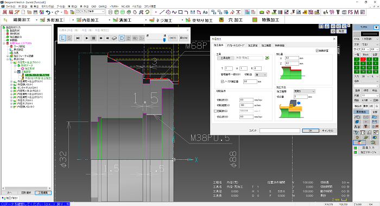
Task: Open the TURN dropdown arrow at top right
Action: 376,27
